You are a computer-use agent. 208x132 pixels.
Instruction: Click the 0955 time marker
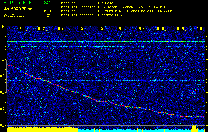[x=101, y=29]
